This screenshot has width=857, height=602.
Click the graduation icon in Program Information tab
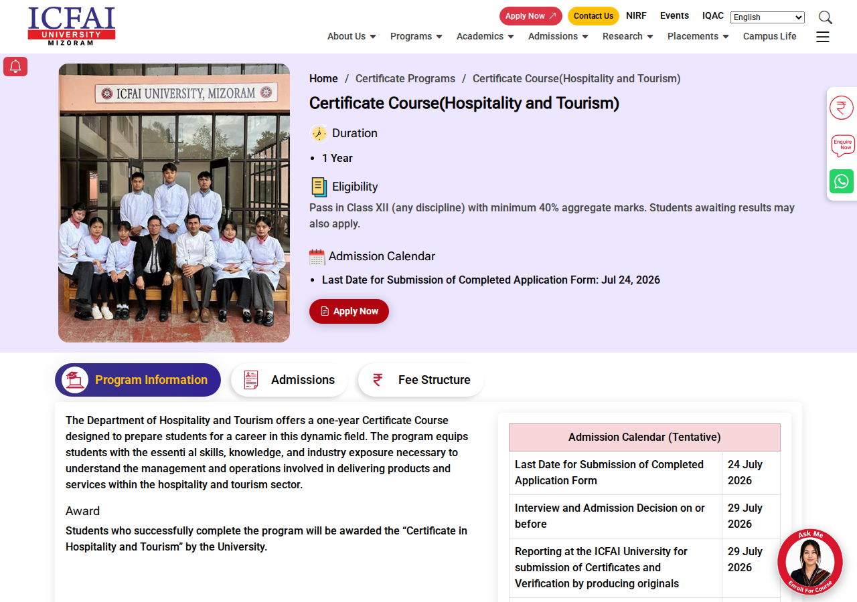pyautogui.click(x=75, y=380)
